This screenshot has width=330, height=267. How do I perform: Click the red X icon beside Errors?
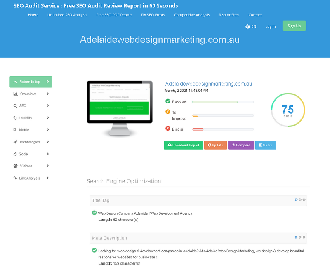[168, 129]
